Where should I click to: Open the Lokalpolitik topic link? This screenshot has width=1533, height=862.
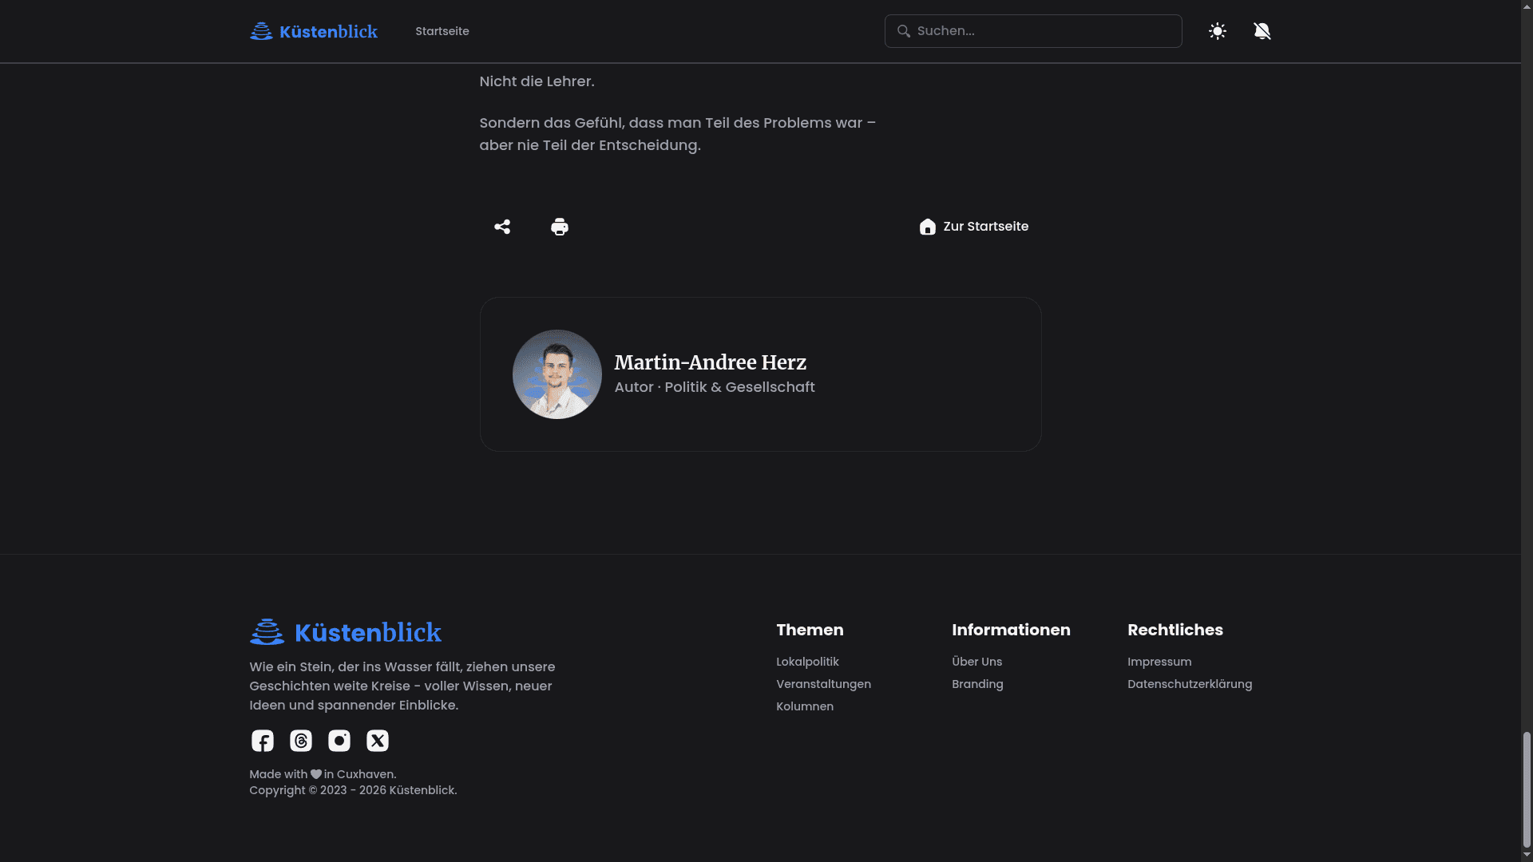807,662
